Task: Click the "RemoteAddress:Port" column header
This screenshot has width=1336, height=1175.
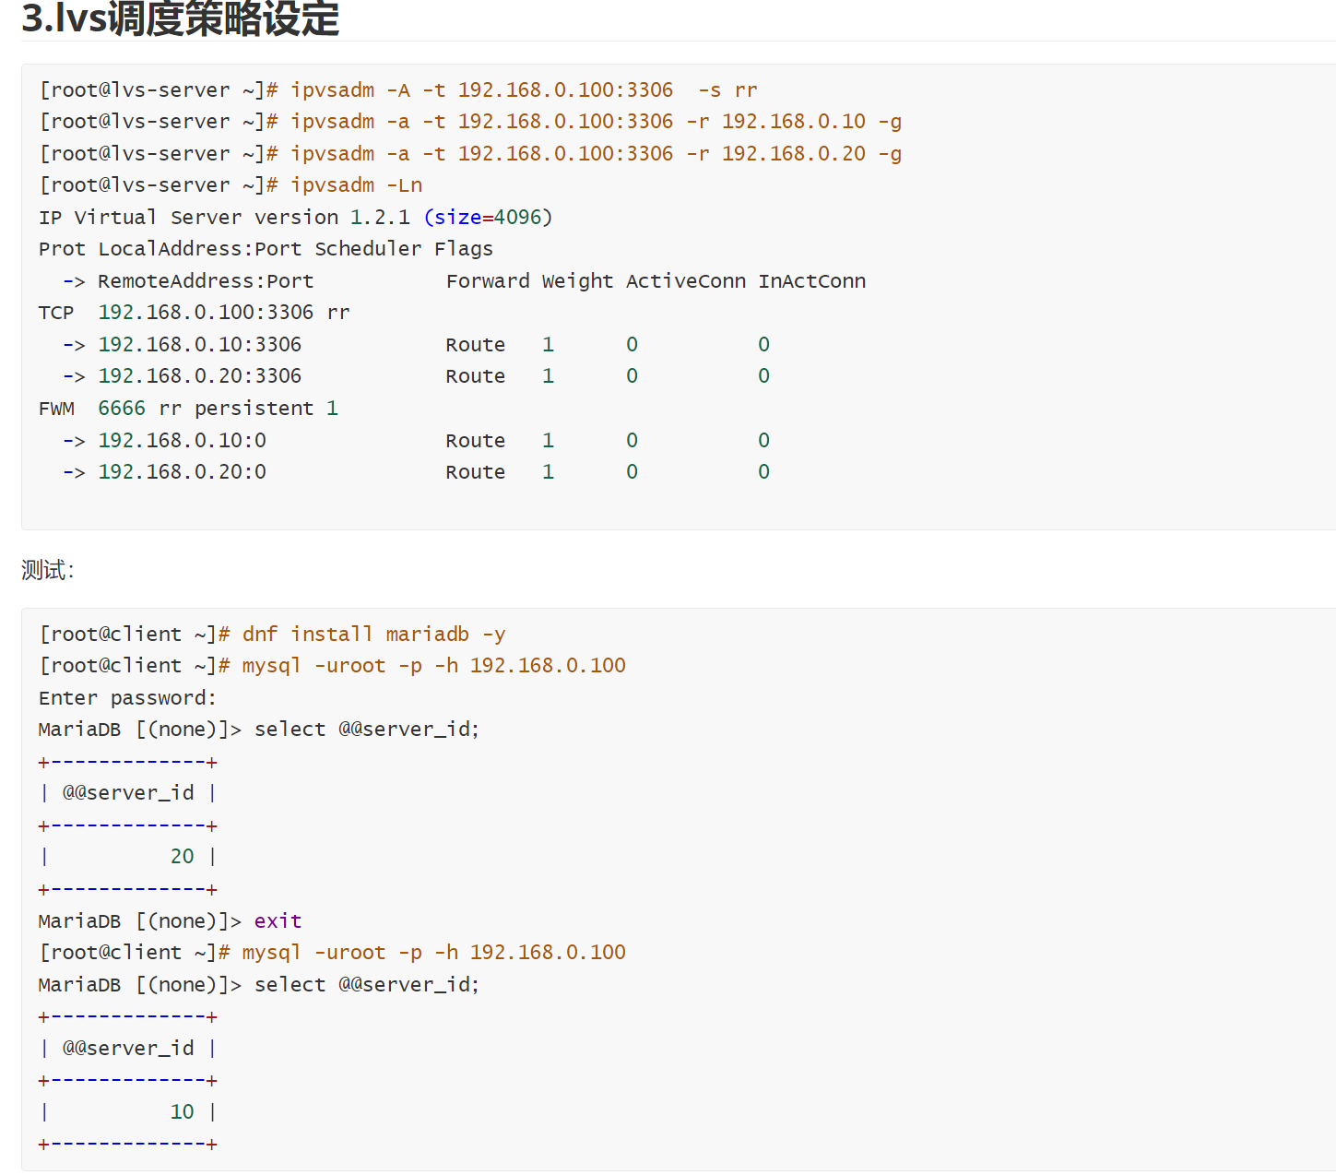Action: [206, 281]
